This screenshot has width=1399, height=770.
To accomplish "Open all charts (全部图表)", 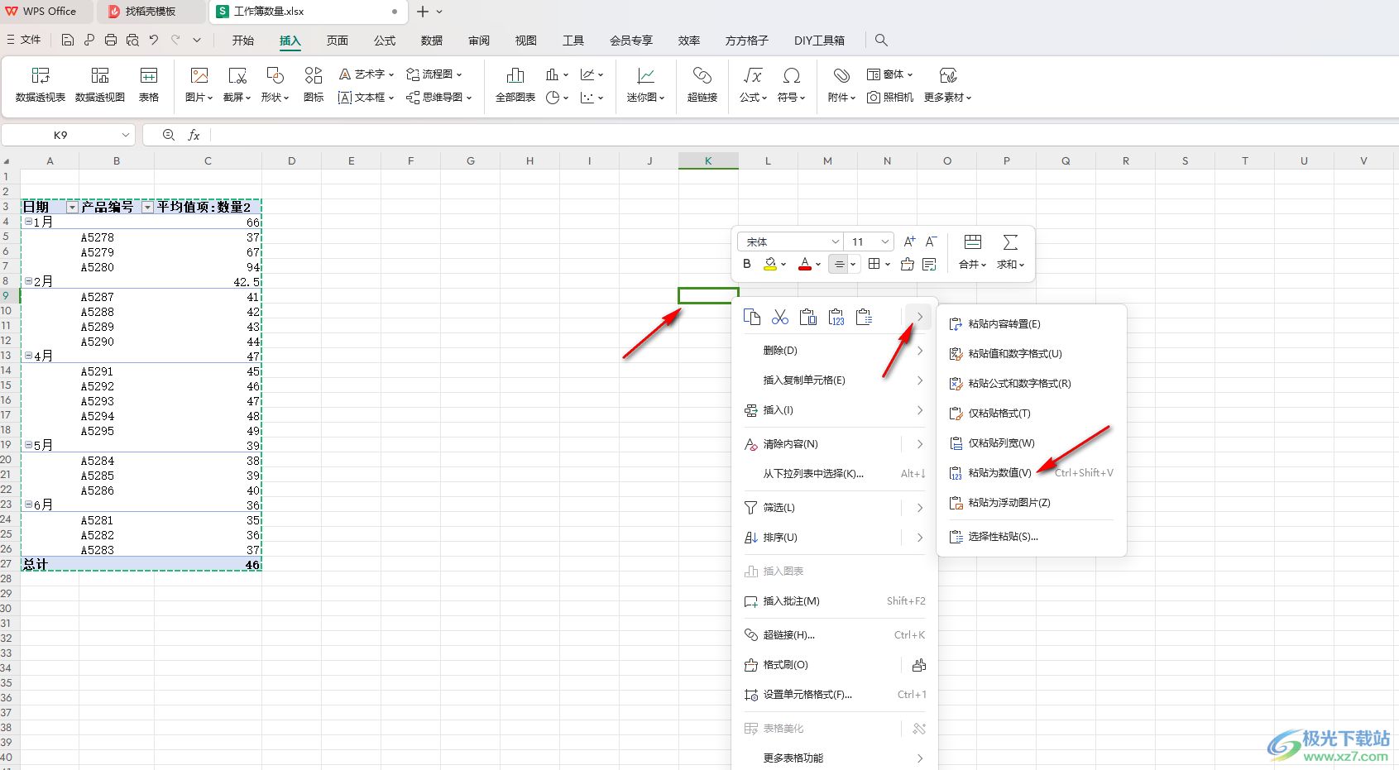I will click(x=515, y=85).
